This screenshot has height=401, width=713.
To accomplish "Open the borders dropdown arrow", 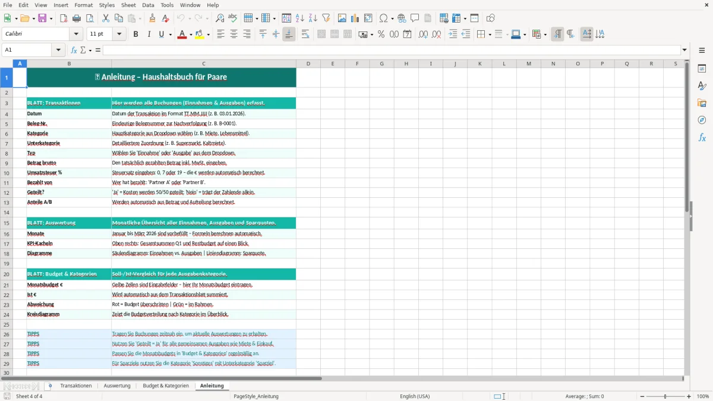I will click(489, 34).
